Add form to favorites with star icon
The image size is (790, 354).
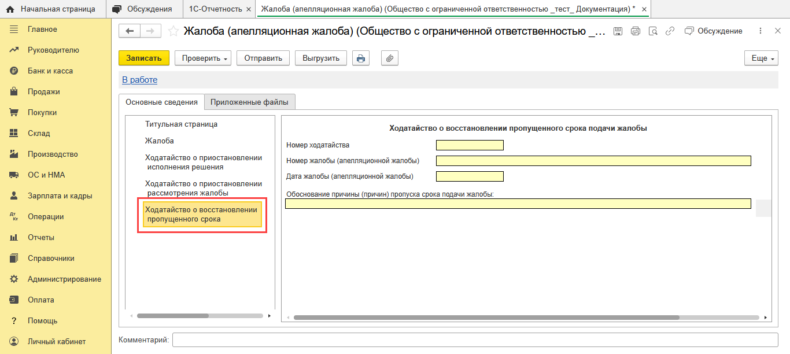click(172, 31)
